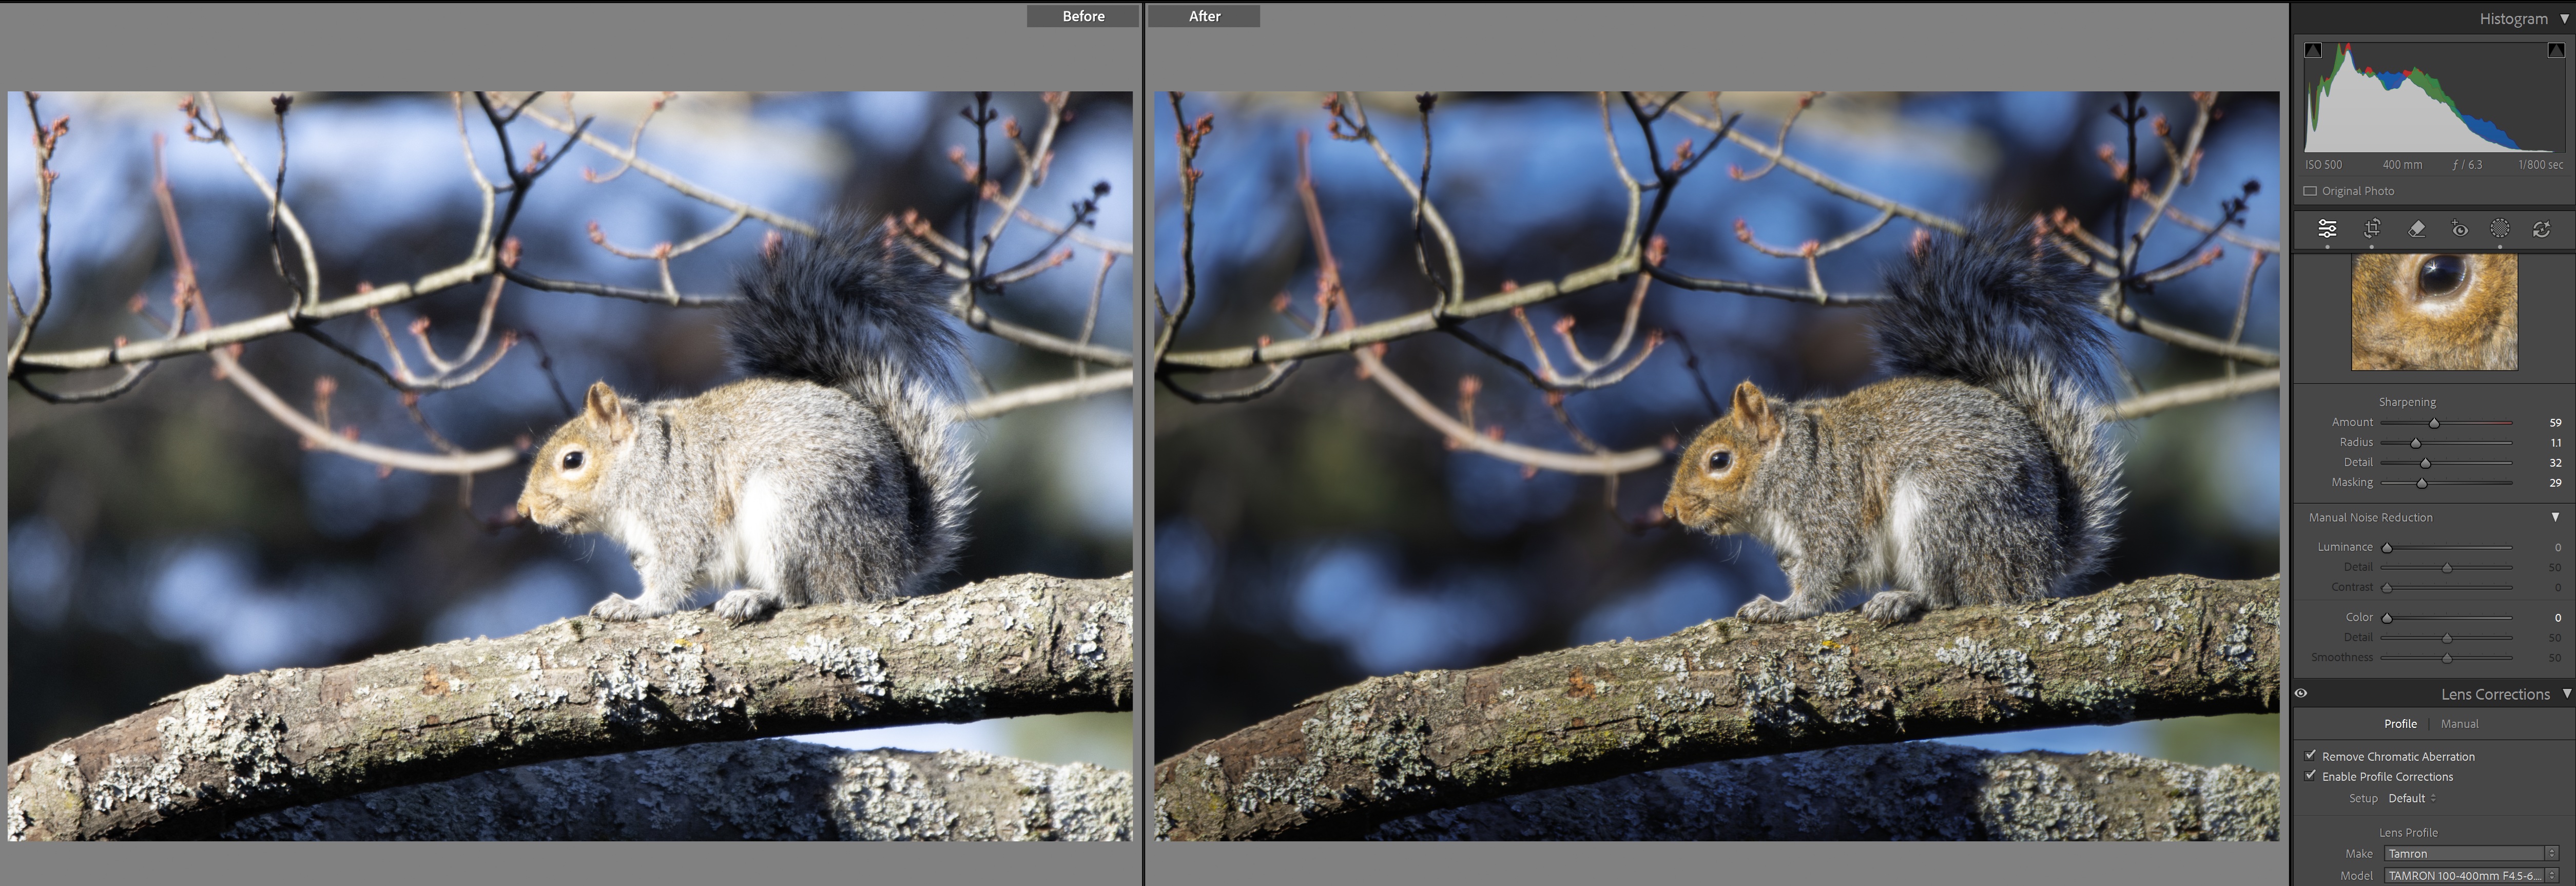Open the Setup Default dropdown
2576x886 pixels.
(x=2412, y=798)
